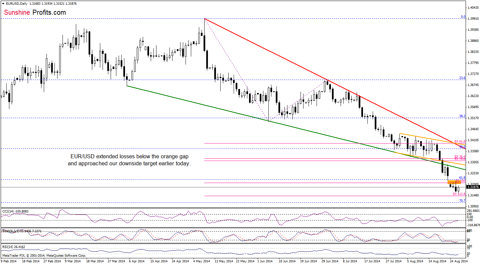Click the Fibonacci 70.7 level label

pos(463,200)
